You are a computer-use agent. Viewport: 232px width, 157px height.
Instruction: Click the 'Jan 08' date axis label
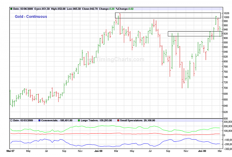(98, 151)
